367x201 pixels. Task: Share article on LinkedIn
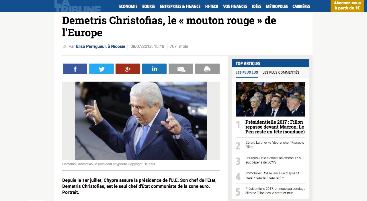click(x=154, y=69)
